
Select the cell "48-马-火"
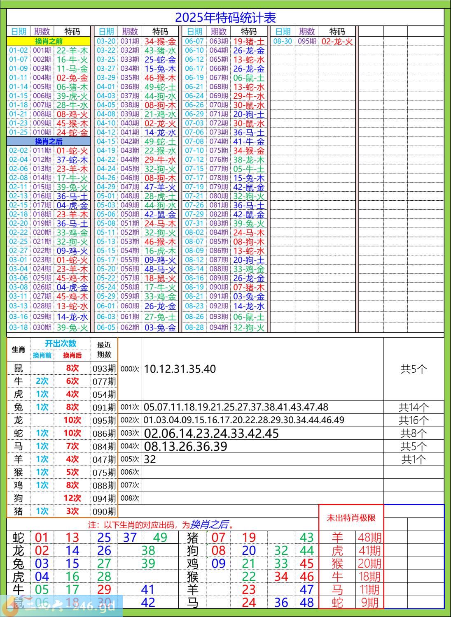coord(160,269)
